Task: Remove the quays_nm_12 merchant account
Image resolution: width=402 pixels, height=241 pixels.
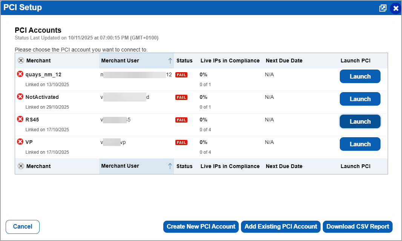Action: click(20, 74)
